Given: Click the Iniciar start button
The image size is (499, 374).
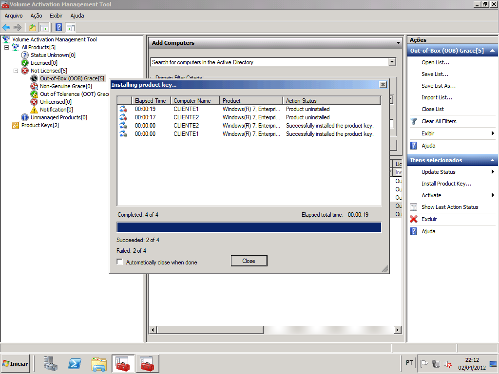Looking at the screenshot, I should pos(15,363).
